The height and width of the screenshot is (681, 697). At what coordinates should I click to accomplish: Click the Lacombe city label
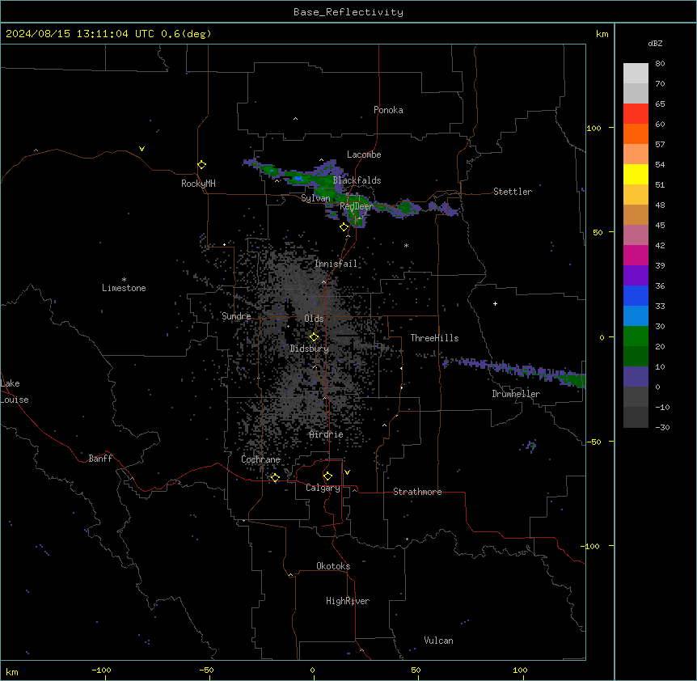(x=364, y=154)
